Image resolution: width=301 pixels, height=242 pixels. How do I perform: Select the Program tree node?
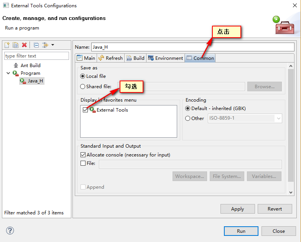30,73
